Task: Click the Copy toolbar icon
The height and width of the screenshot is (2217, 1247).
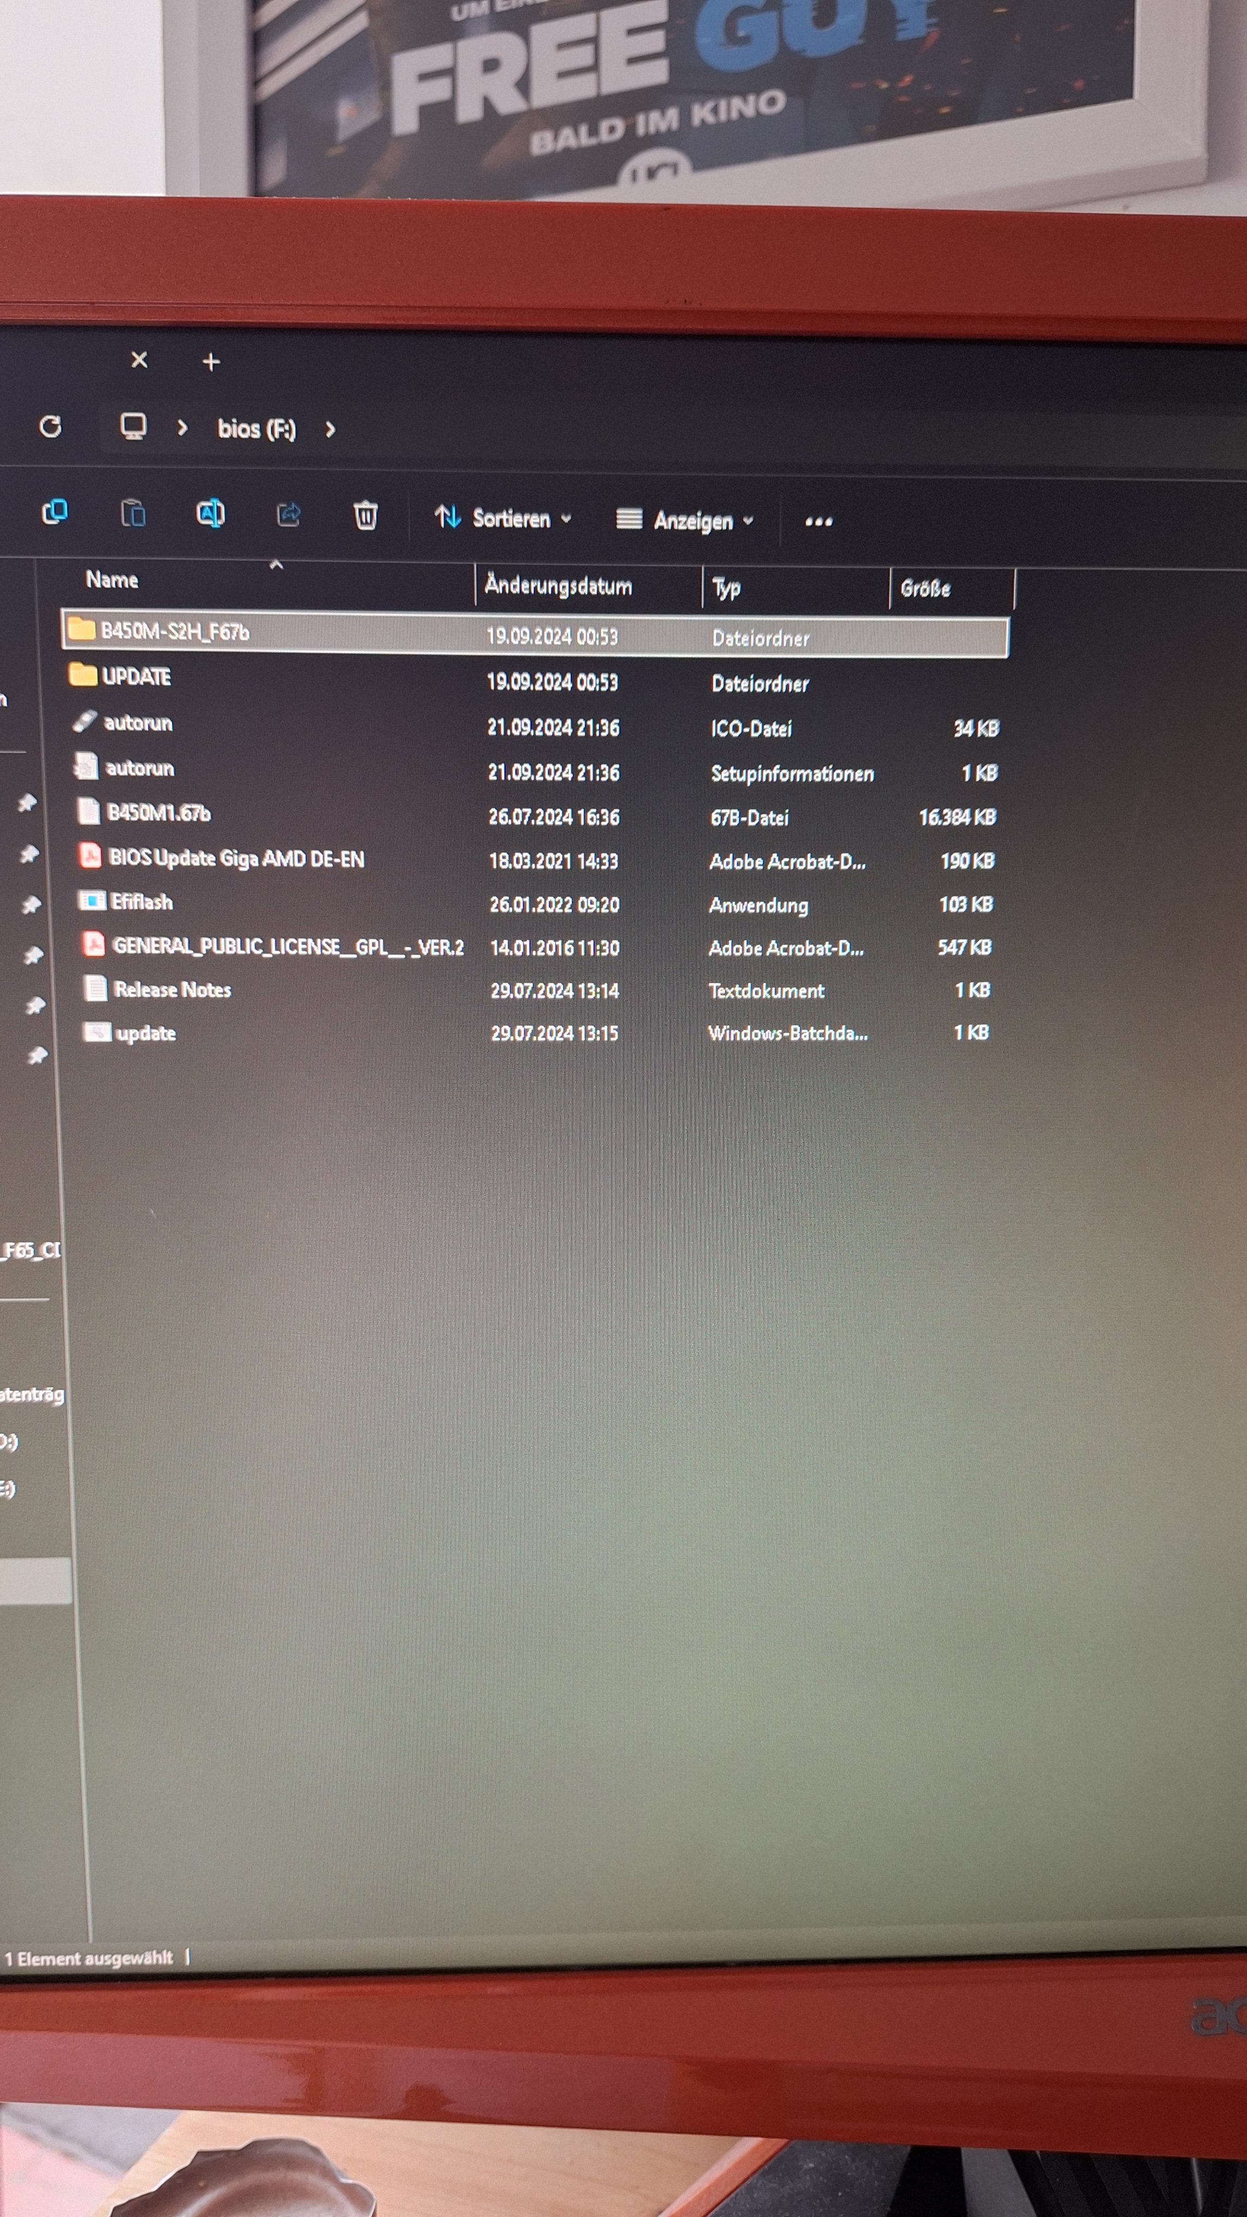Action: [x=55, y=512]
